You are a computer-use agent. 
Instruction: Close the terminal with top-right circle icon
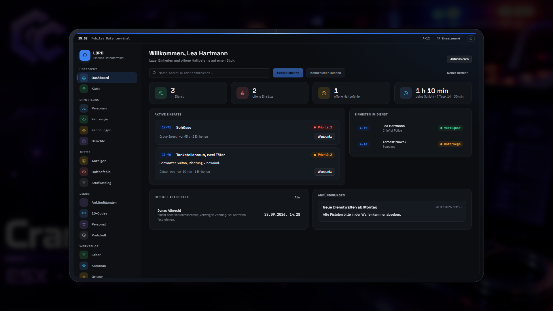click(x=471, y=38)
